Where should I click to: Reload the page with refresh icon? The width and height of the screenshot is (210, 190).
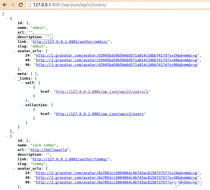tap(21, 5)
